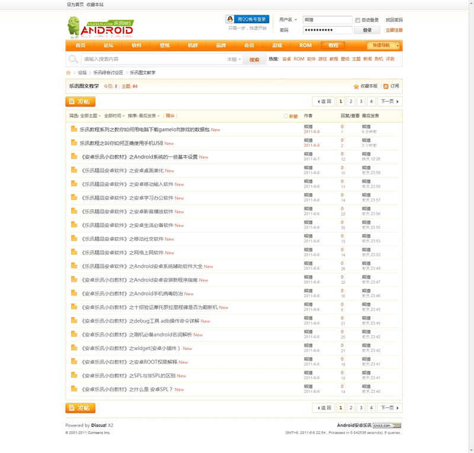
Task: Click folder icon of 移动社交软件 thread
Action: [73, 238]
